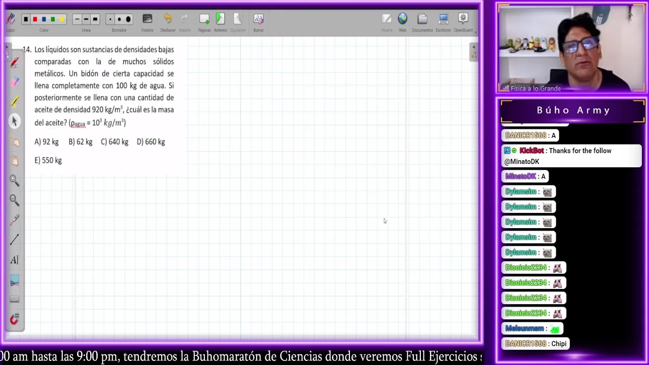649x365 pixels.
Task: Open the Web browser mode
Action: coord(403,22)
